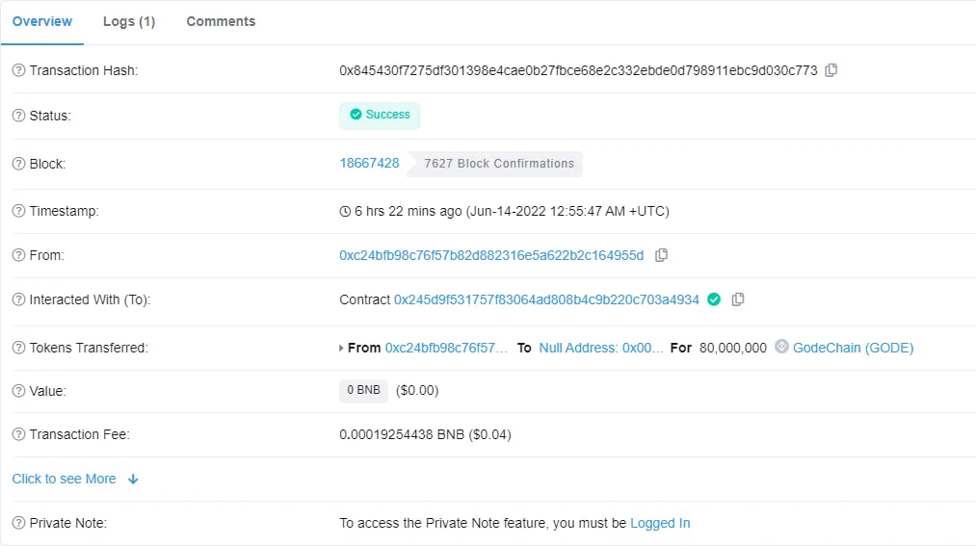Click the ($0.00) value text
This screenshot has width=976, height=546.
coord(417,391)
